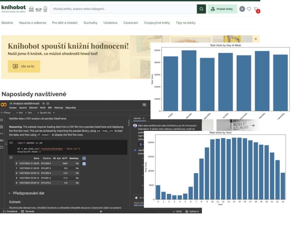Open the Zobrazit menu
Viewport: 301px width, 226px height.
coord(33,108)
